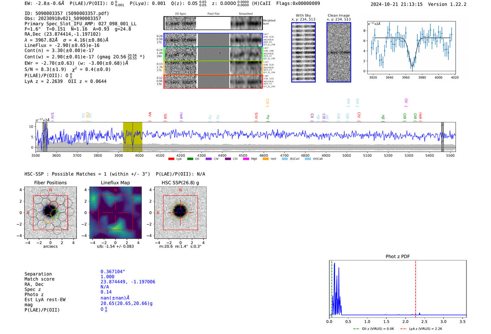This screenshot has height=334, width=491.
Task: Click the red Lyα legend swatch
Action: (171, 159)
